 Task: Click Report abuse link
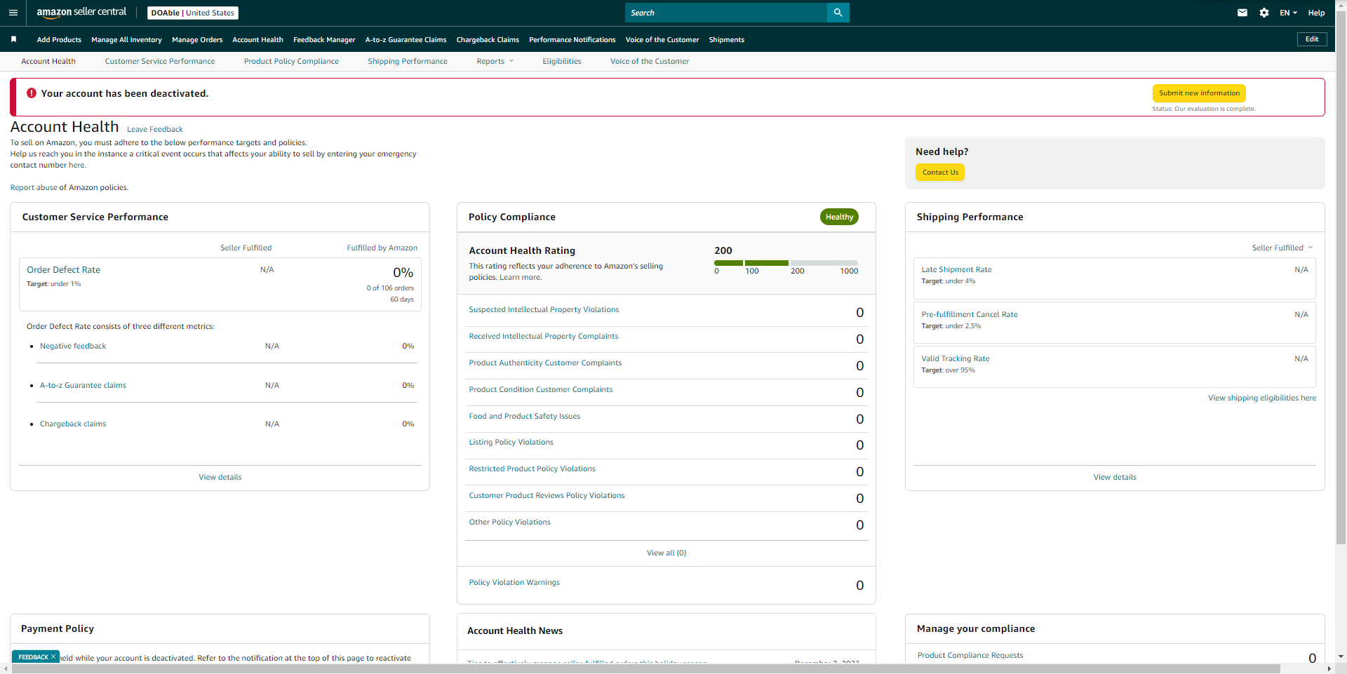click(x=34, y=187)
